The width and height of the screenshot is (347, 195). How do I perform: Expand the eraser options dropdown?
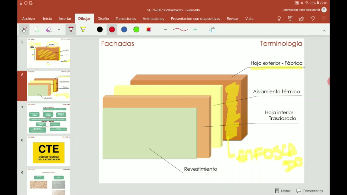click(x=59, y=30)
